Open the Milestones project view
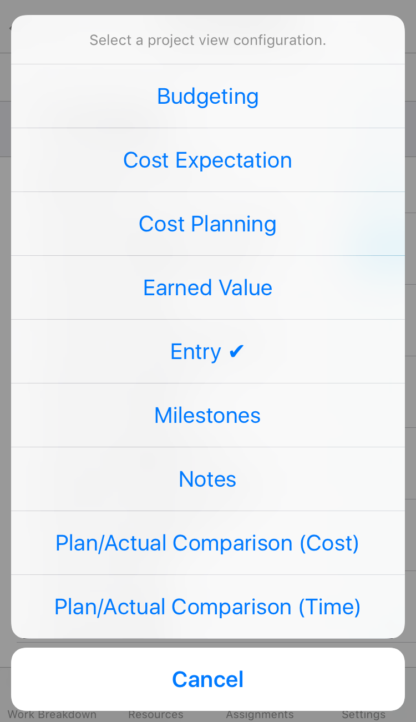This screenshot has height=722, width=416. point(208,415)
